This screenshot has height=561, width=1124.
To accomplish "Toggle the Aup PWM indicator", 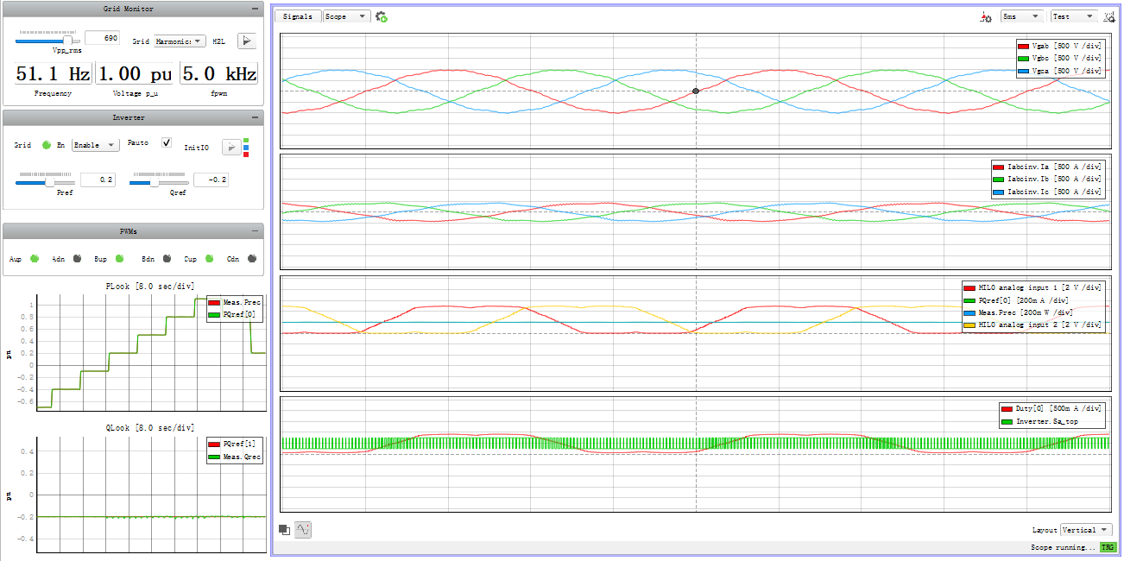I will (x=35, y=258).
